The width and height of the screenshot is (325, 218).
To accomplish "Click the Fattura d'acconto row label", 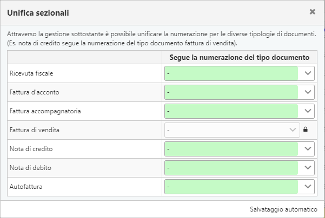I will (35, 92).
